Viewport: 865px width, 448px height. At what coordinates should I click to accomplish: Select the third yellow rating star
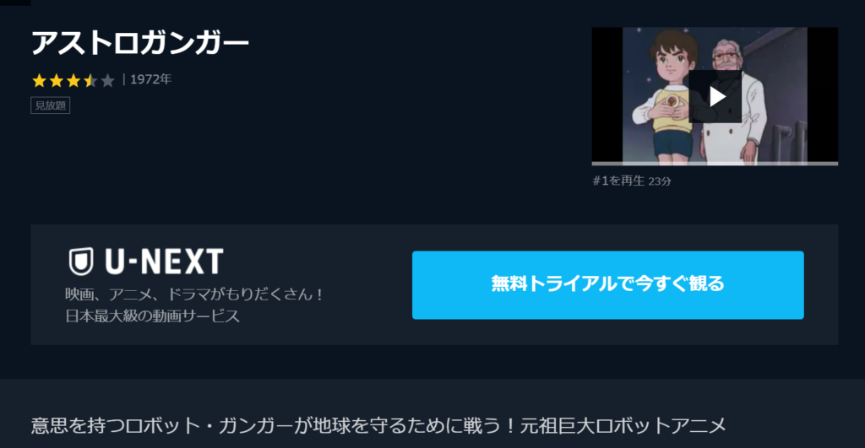pyautogui.click(x=73, y=81)
